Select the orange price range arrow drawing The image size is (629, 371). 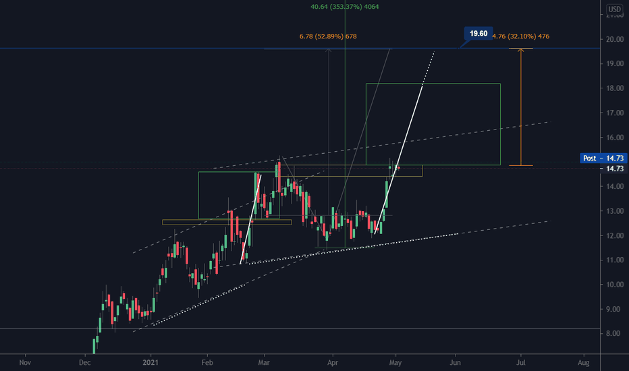coord(521,107)
